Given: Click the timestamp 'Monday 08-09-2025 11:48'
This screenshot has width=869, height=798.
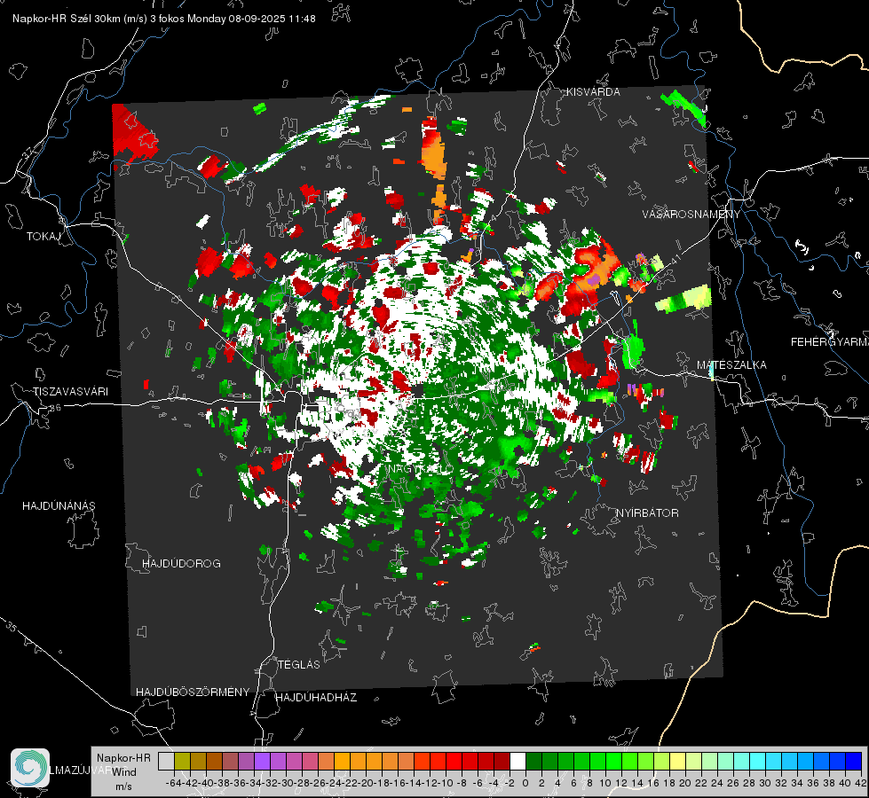Looking at the screenshot, I should [251, 19].
